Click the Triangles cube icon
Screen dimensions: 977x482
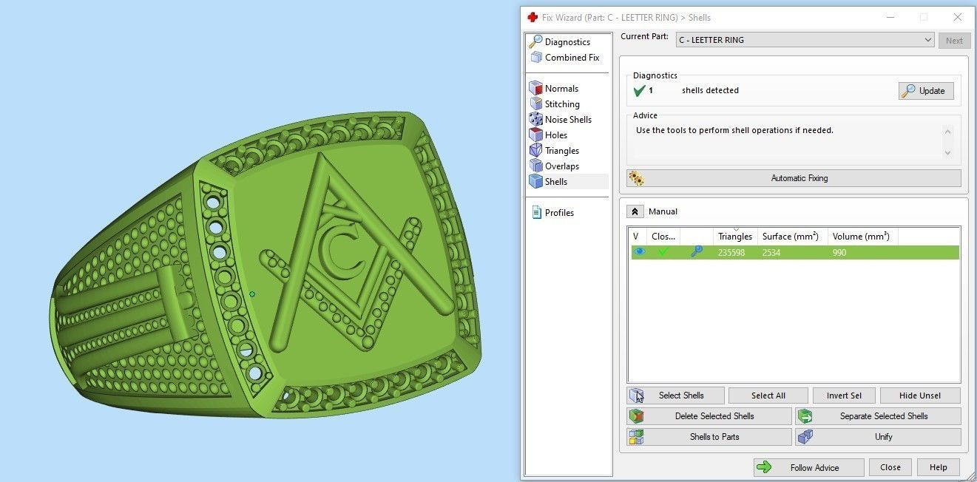click(536, 151)
